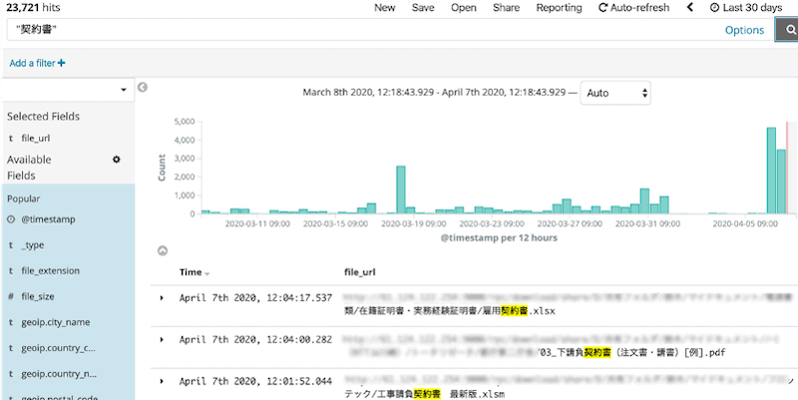Viewport: 798px width, 400px height.
Task: Toggle Auto-refresh settings
Action: [x=633, y=8]
